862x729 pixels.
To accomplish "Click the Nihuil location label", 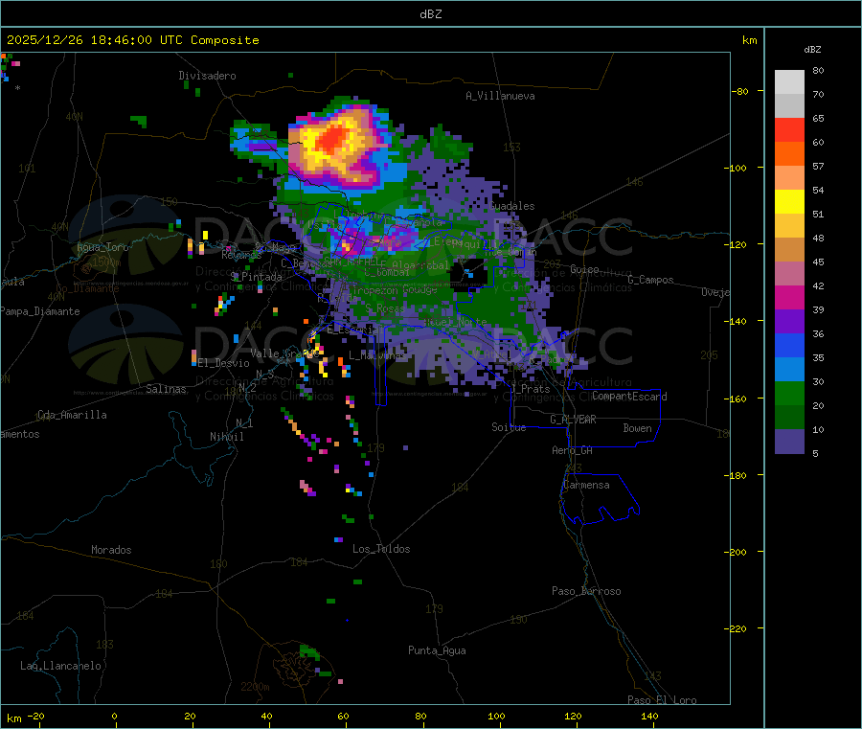I will click(227, 437).
